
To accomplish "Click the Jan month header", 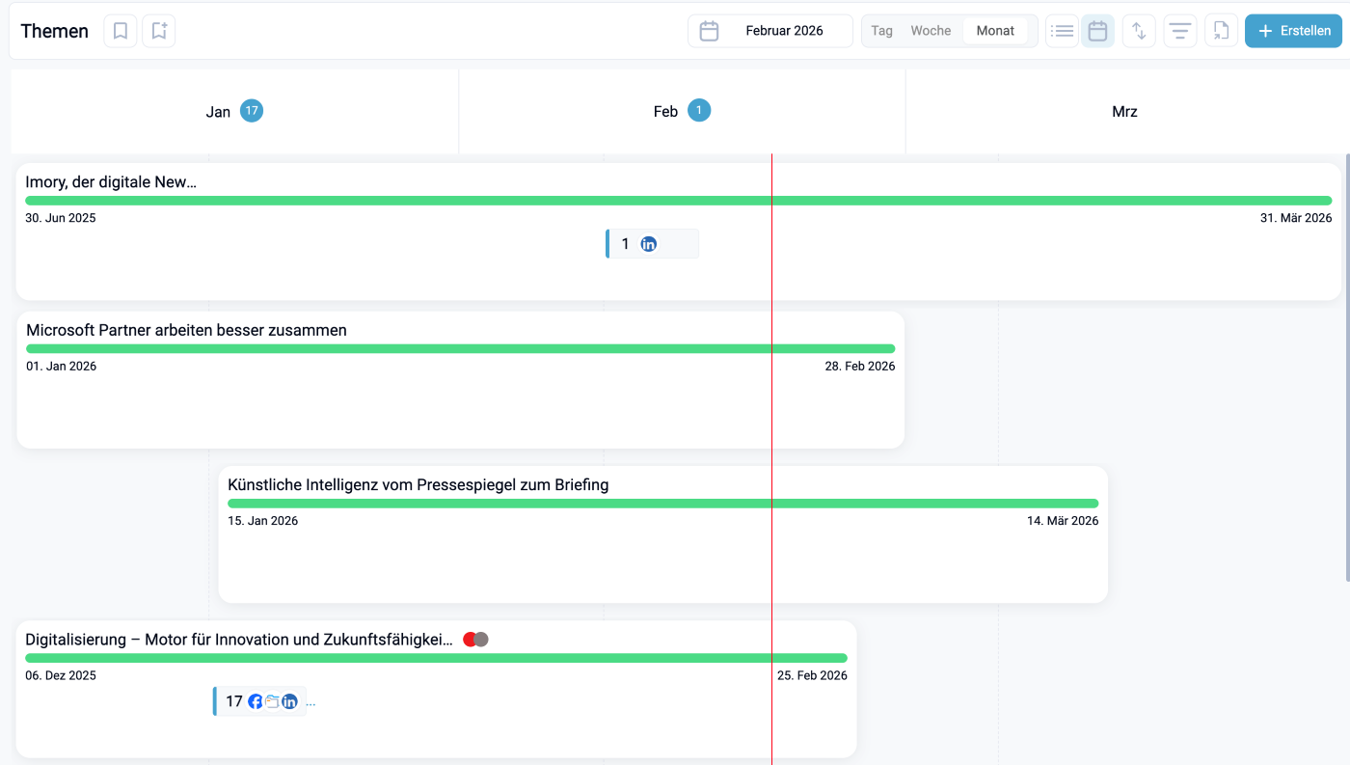I will [218, 112].
